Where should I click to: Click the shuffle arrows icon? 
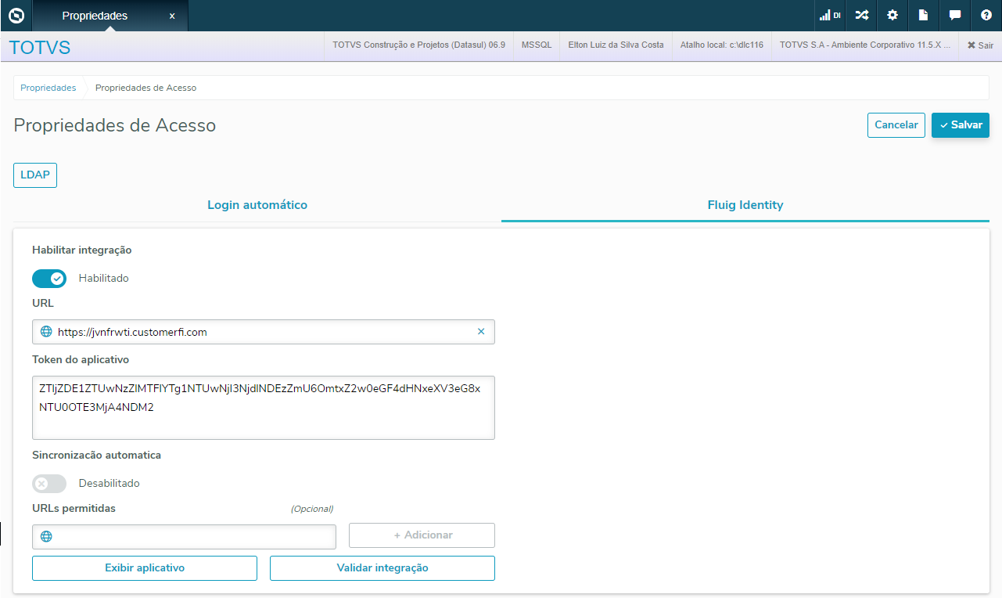coord(861,16)
